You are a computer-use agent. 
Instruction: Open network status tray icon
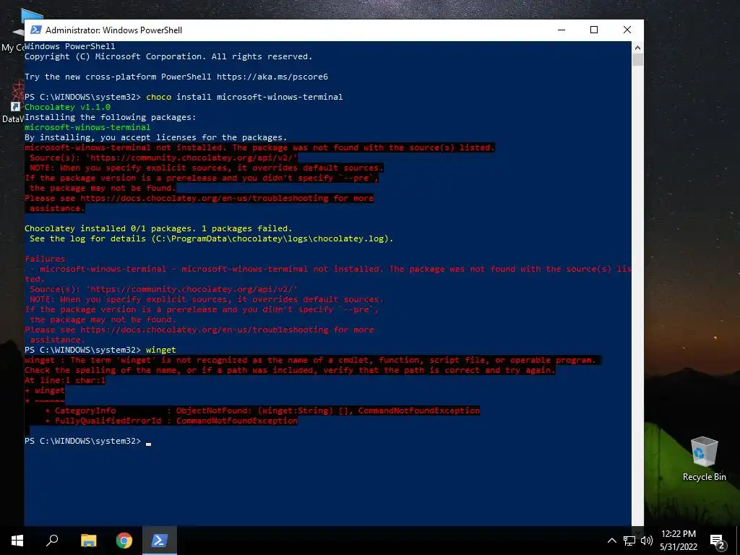click(x=629, y=541)
